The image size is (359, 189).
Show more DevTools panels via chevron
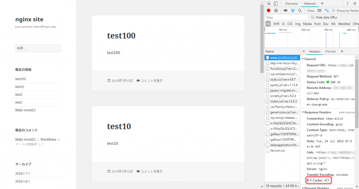point(322,4)
